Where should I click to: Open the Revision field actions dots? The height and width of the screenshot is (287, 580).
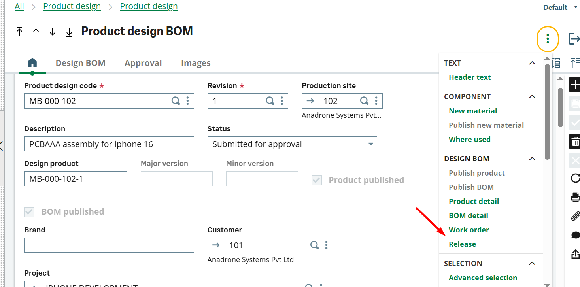point(282,101)
